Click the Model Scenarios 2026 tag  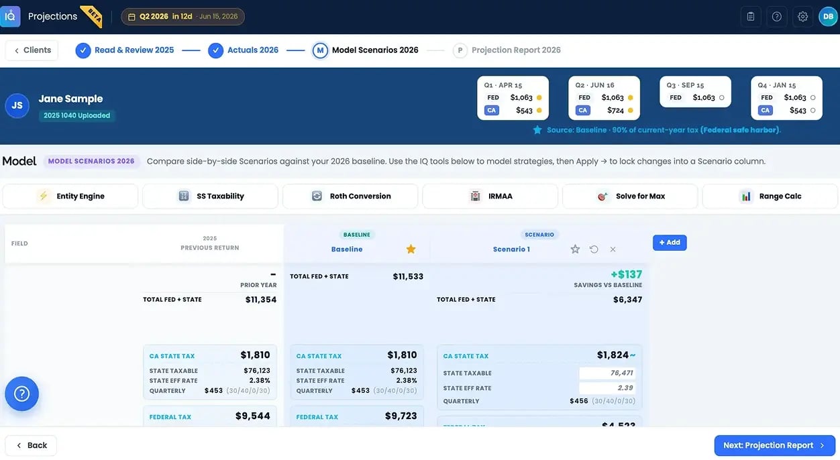pyautogui.click(x=91, y=161)
